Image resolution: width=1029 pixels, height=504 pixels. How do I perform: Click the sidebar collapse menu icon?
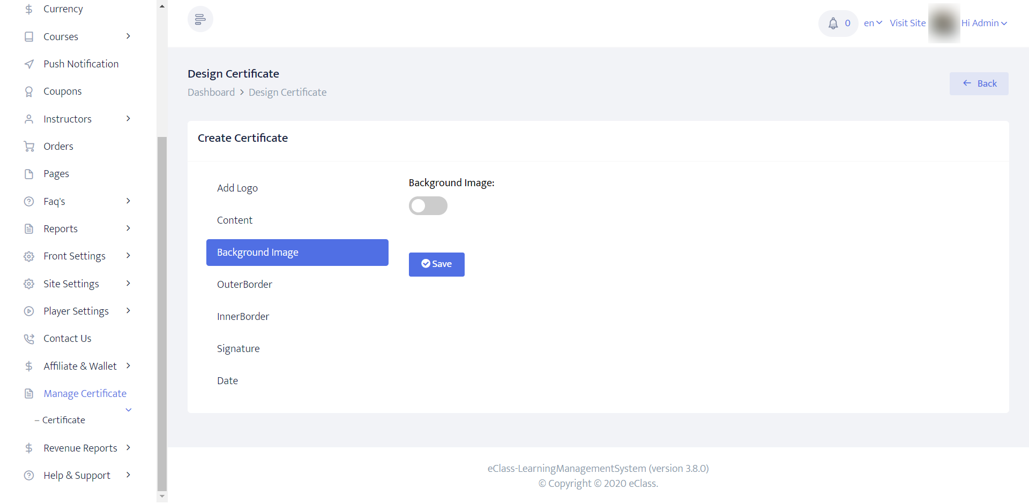click(x=200, y=20)
